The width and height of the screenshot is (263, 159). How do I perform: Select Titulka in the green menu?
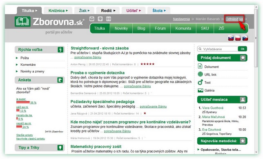[x=100, y=28]
